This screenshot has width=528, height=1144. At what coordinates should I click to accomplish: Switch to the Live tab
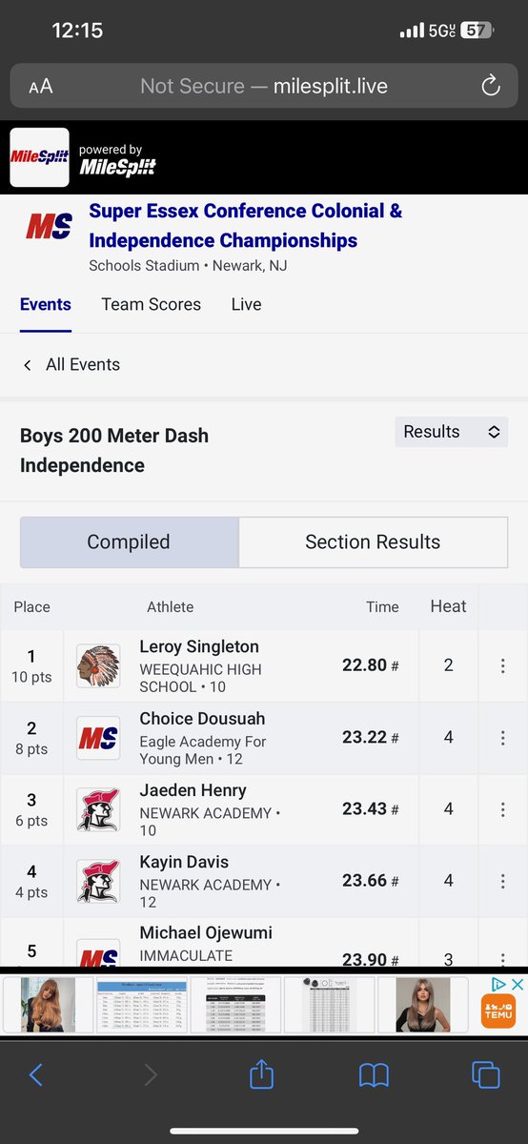[246, 304]
